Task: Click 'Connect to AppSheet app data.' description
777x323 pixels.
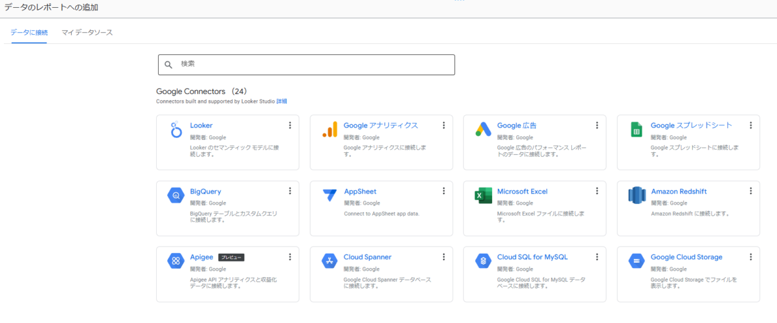Action: click(x=381, y=214)
